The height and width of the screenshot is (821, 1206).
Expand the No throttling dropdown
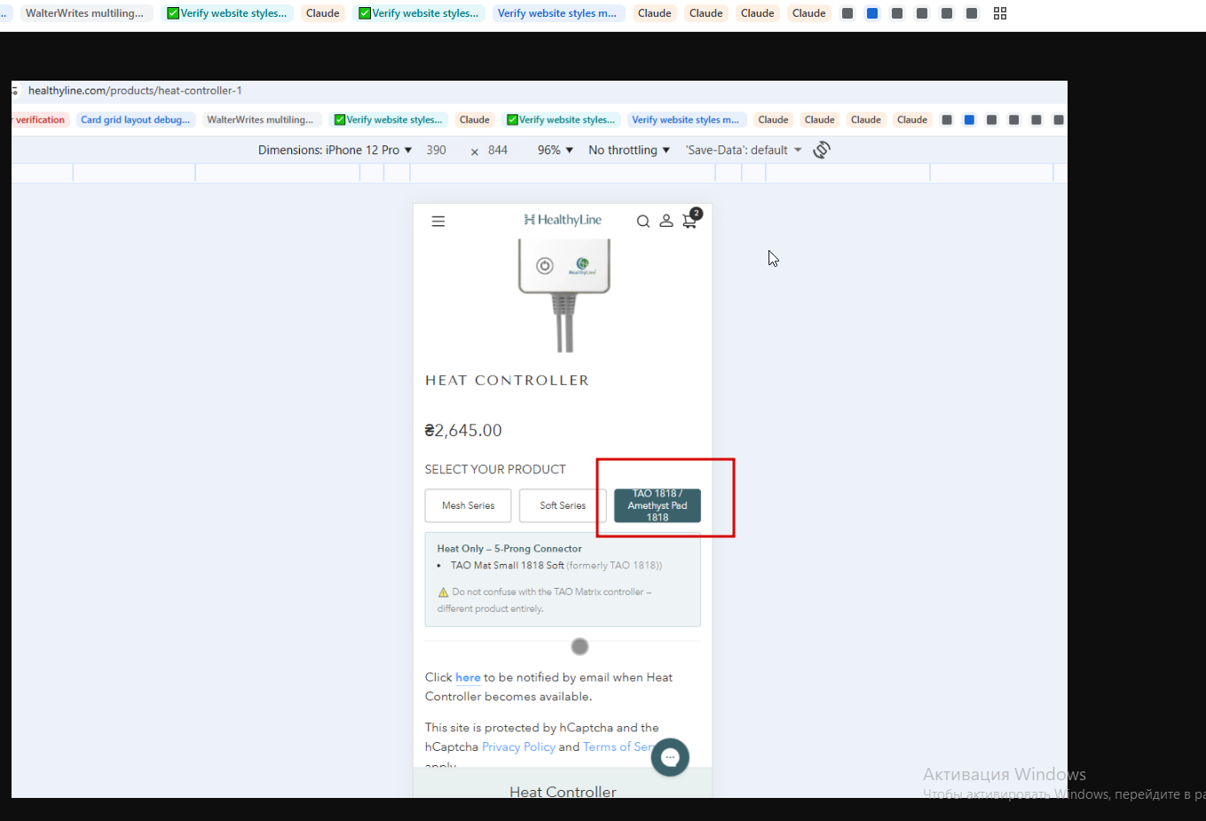point(629,150)
